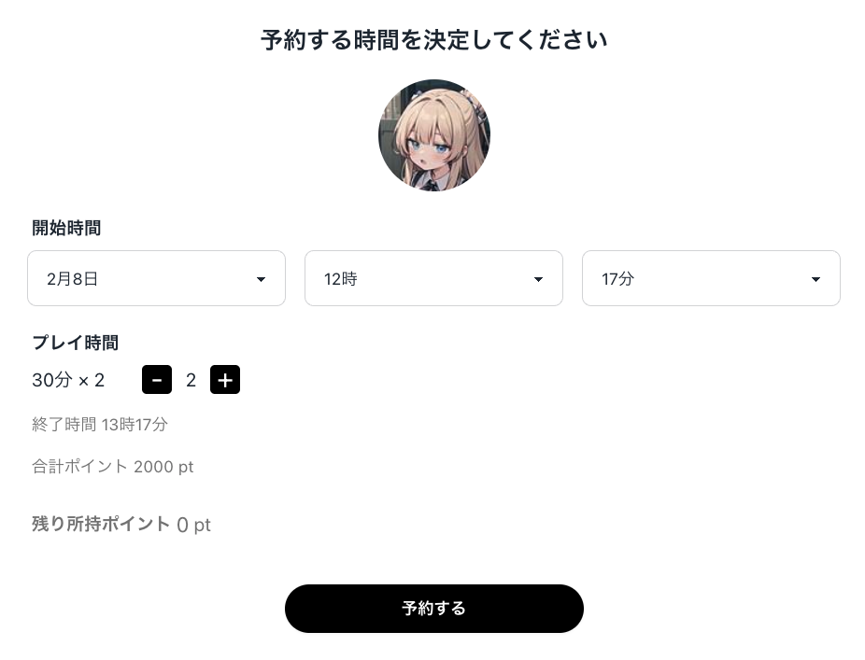The height and width of the screenshot is (660, 865).
Task: Click the 残り所持ポイント label
Action: click(100, 524)
